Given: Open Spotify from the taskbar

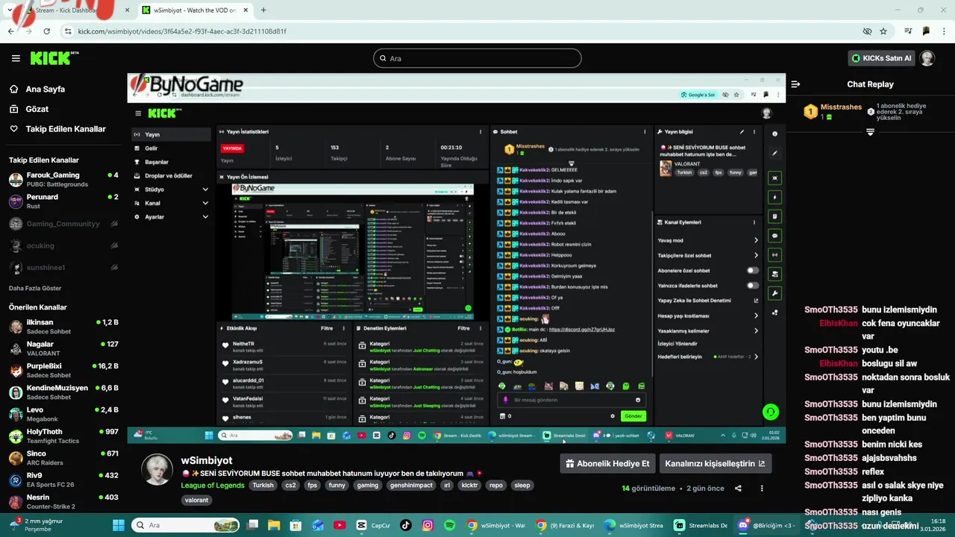Looking at the screenshot, I should (450, 525).
